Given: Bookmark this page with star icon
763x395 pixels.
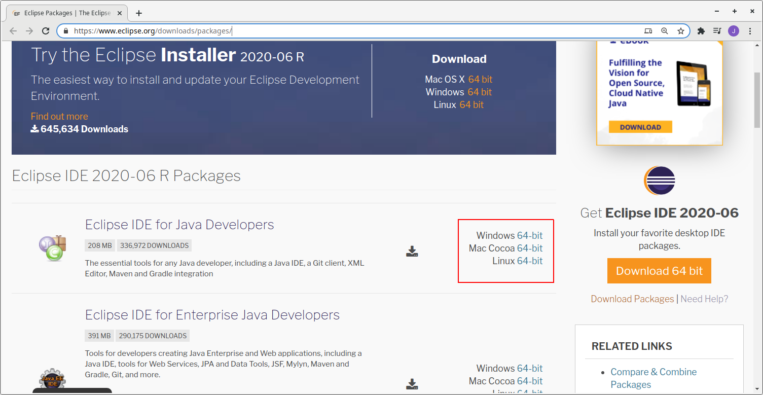Looking at the screenshot, I should pos(681,31).
